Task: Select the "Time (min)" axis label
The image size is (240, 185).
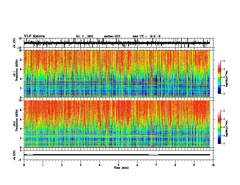Action: tap(121, 168)
